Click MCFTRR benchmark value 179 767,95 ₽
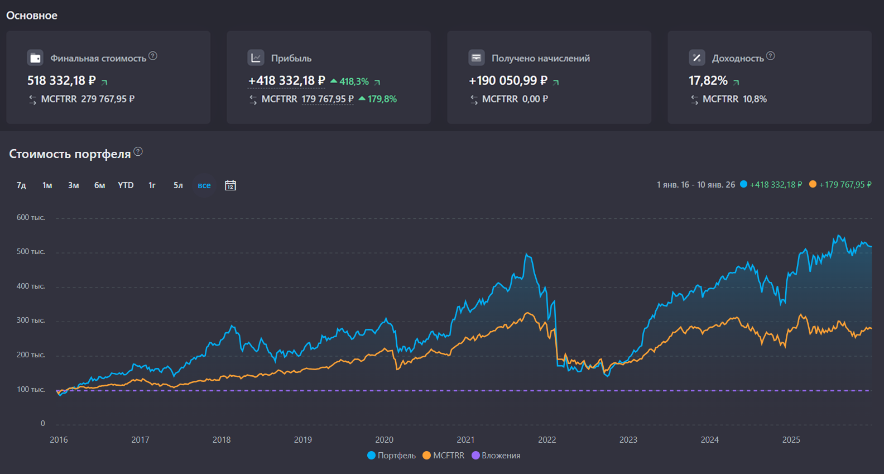The image size is (884, 474). coord(328,99)
